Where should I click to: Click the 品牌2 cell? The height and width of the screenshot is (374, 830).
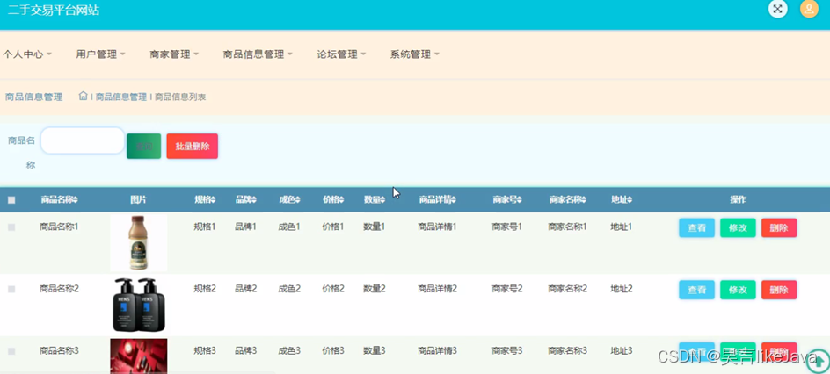tap(246, 289)
